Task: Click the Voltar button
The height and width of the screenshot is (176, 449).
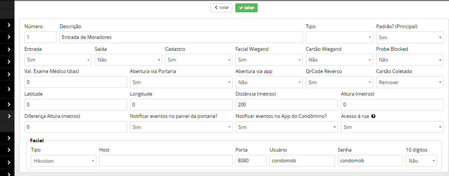Action: pyautogui.click(x=221, y=8)
